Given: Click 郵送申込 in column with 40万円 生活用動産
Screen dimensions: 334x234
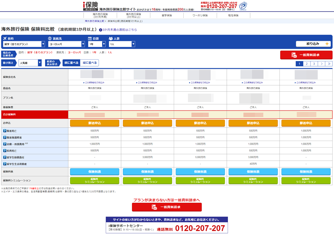Looking at the screenshot, I should pos(253,123).
